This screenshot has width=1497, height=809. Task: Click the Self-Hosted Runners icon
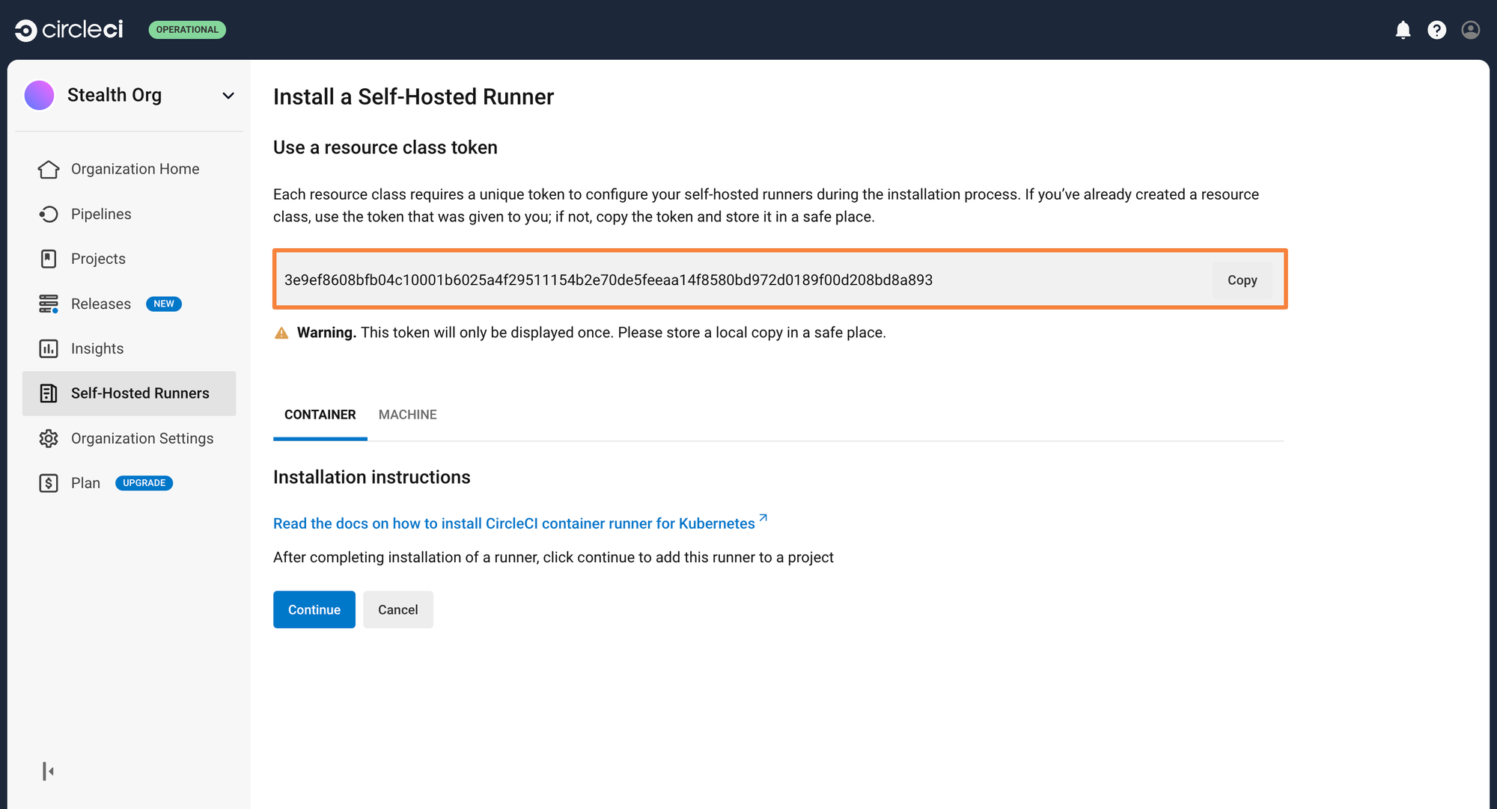pyautogui.click(x=49, y=393)
